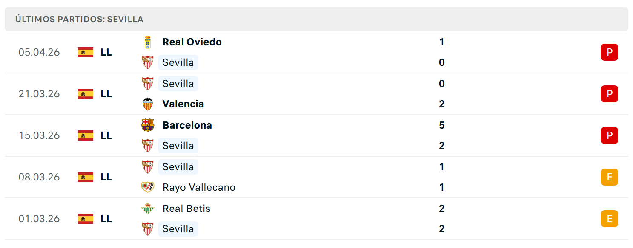The image size is (633, 248).
Task: Open the Rayo Vallecano team link
Action: coord(199,187)
